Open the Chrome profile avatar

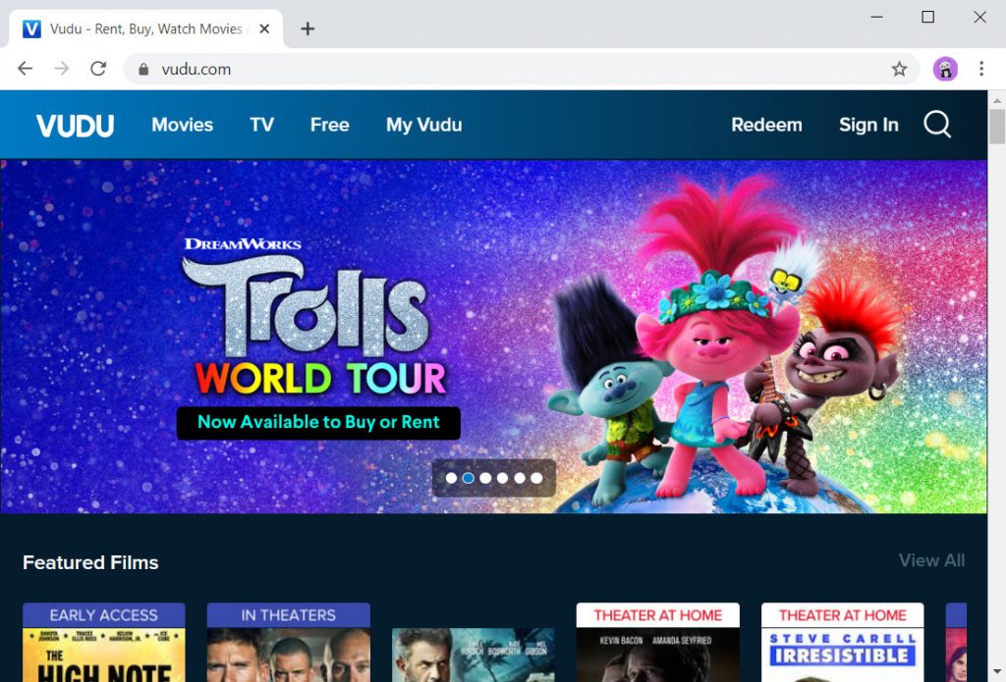(945, 69)
